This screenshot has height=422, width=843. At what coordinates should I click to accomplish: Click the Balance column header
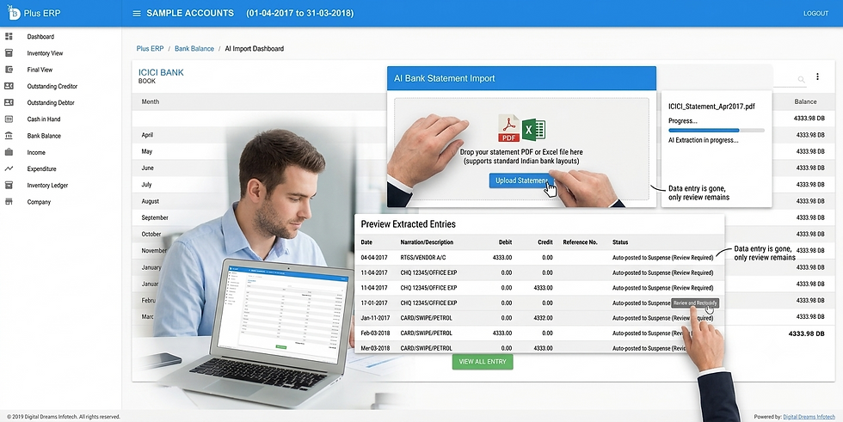point(805,101)
